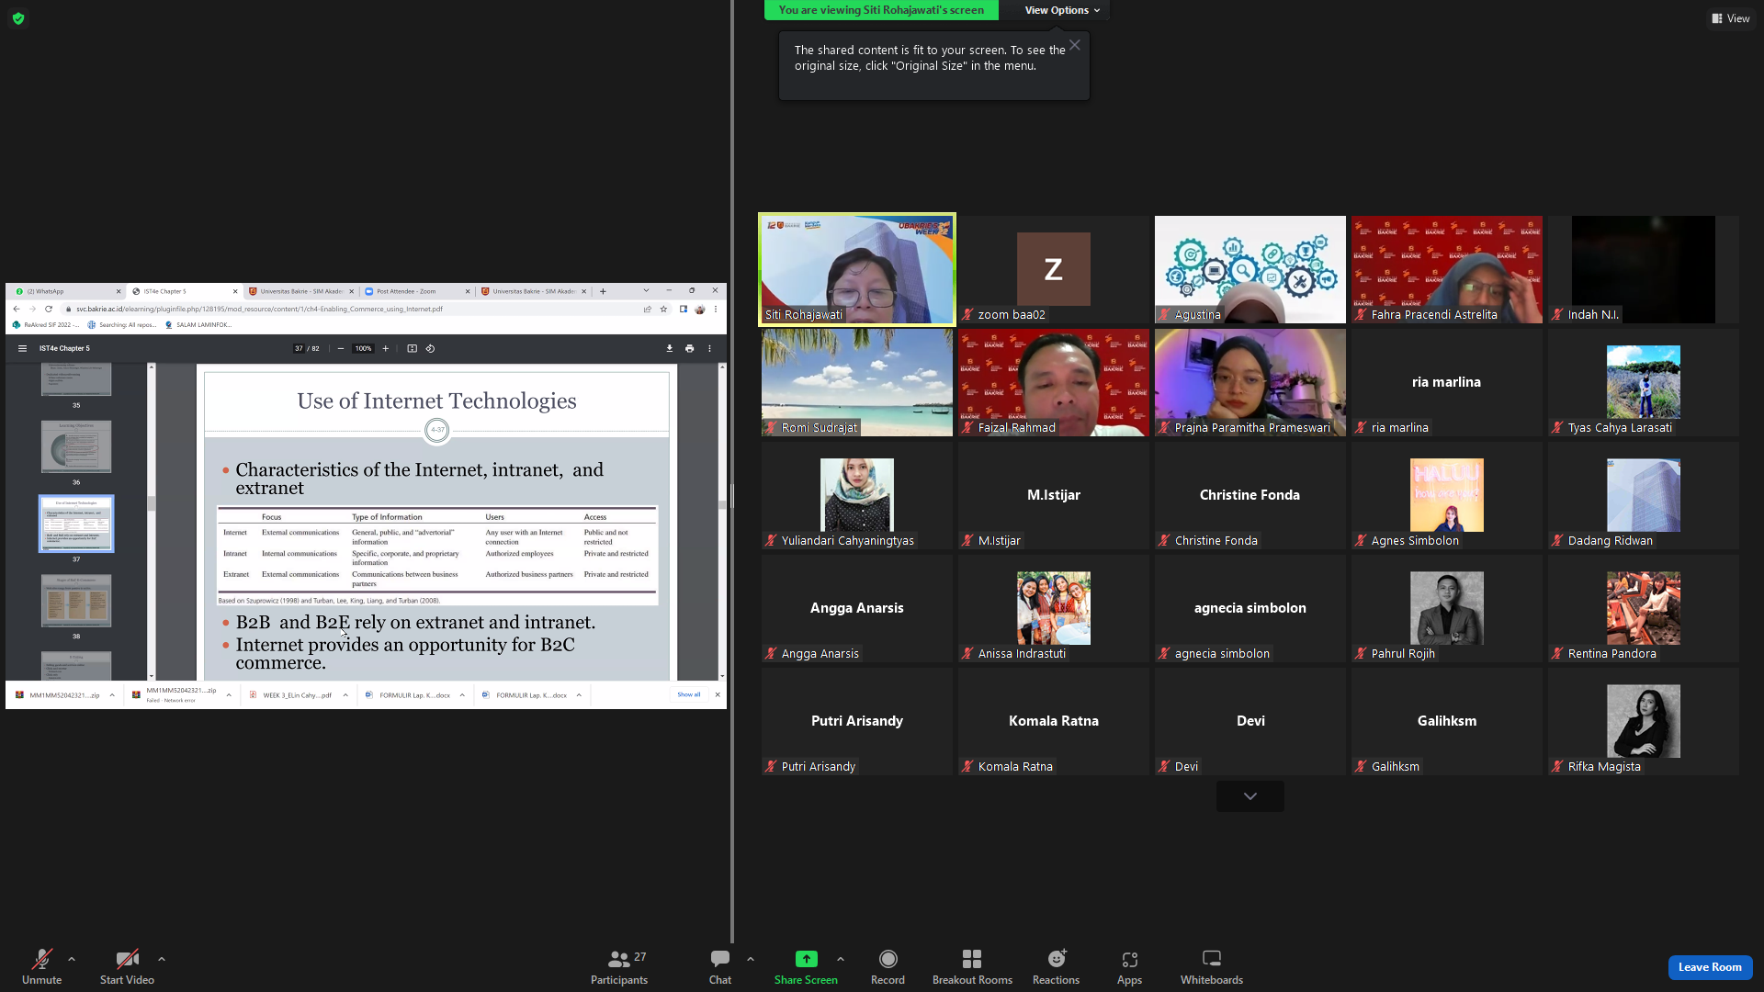Select the Post Attendee - Zoom tab in shared screen

pos(416,292)
